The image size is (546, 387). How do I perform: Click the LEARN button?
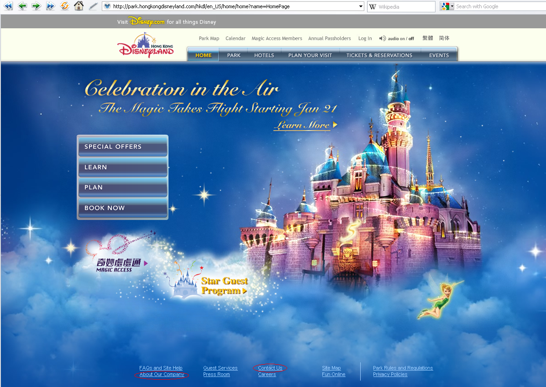[122, 167]
